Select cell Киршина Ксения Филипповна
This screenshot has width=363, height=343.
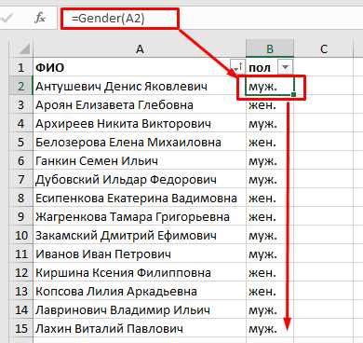tap(140, 272)
